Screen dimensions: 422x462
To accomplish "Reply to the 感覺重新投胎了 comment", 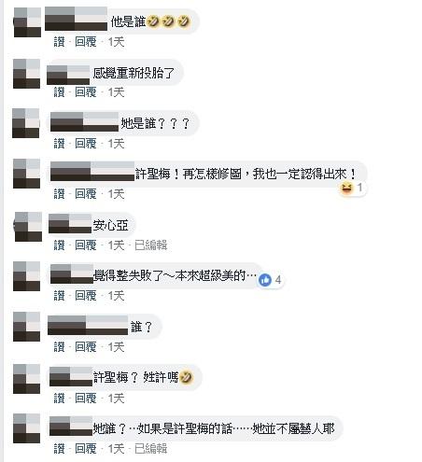I will coord(86,92).
